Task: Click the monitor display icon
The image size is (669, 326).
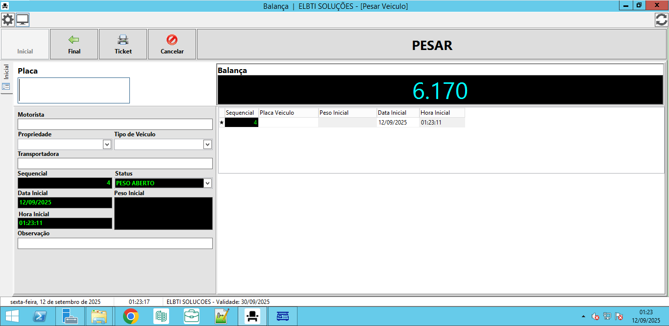Action: click(23, 20)
